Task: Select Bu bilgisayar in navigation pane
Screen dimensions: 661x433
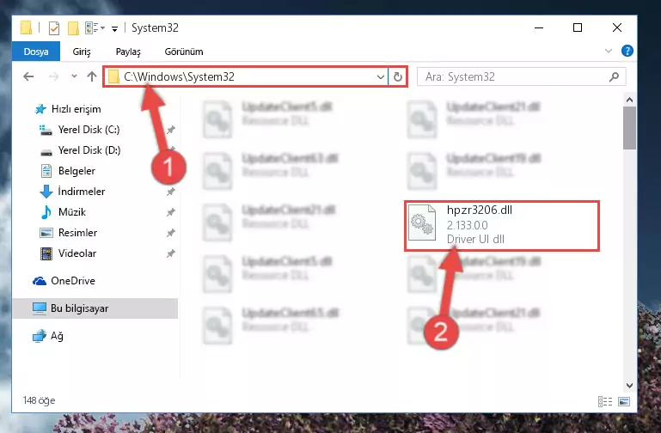Action: [95, 308]
